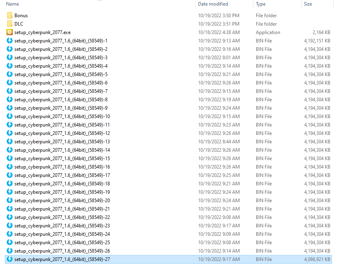Click the 10/19/2022 9:23 AM date
Screen dimensions: 354x273
[x=219, y=125]
